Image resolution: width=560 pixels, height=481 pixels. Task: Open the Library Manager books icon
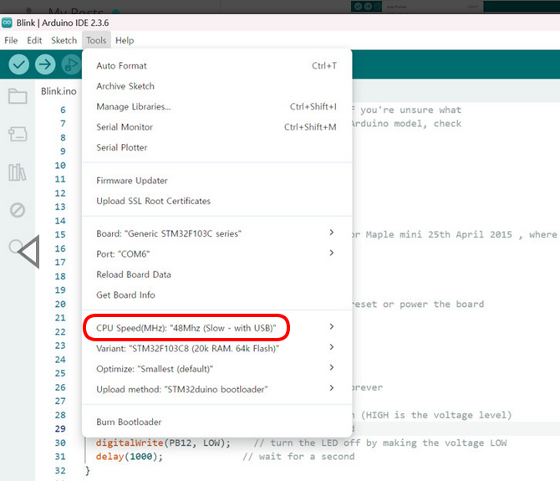pyautogui.click(x=18, y=172)
